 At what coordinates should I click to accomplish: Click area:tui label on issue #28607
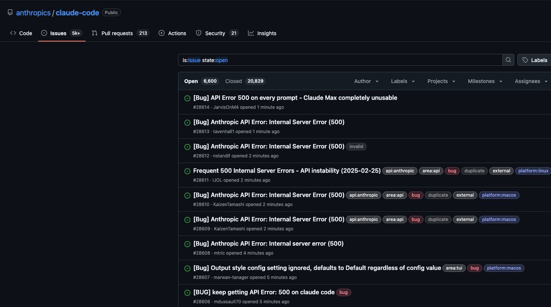(454, 268)
